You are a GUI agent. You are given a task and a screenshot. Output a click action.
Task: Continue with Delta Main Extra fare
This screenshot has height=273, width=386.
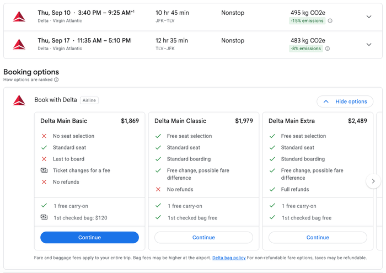318,237
